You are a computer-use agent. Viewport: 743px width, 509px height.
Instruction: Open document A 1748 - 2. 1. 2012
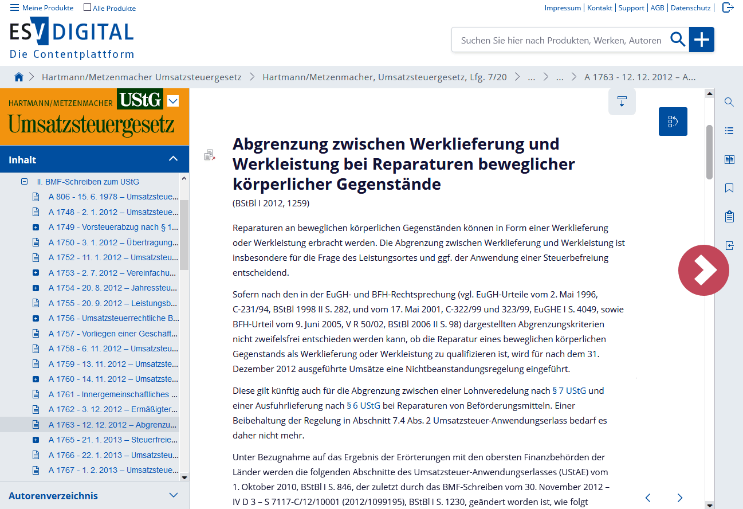point(113,212)
